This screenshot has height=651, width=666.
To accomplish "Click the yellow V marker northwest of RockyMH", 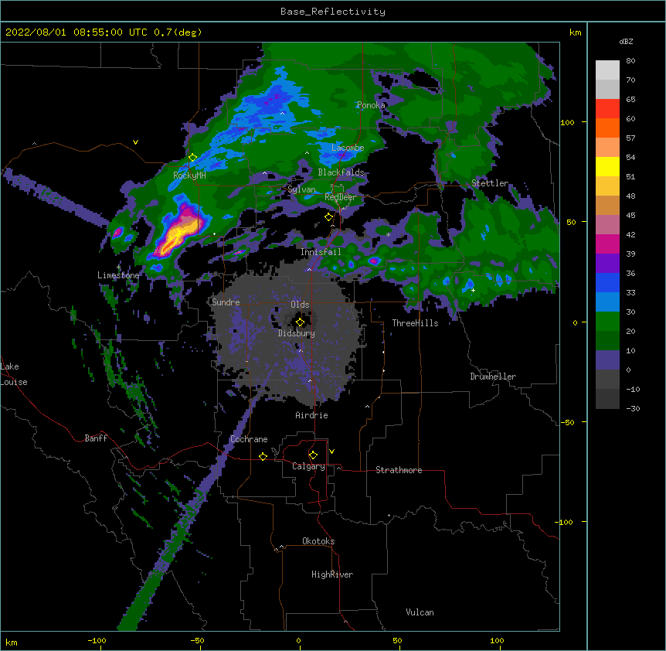I will 135,142.
